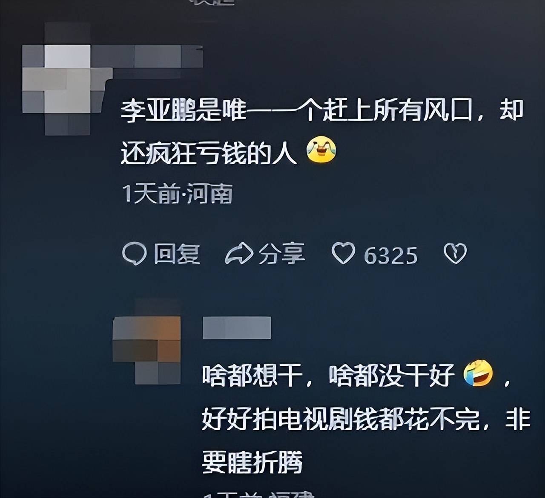Image resolution: width=545 pixels, height=498 pixels.
Task: Select the comment starting with 李亚鹏是唯一一个
Action: coord(322,131)
